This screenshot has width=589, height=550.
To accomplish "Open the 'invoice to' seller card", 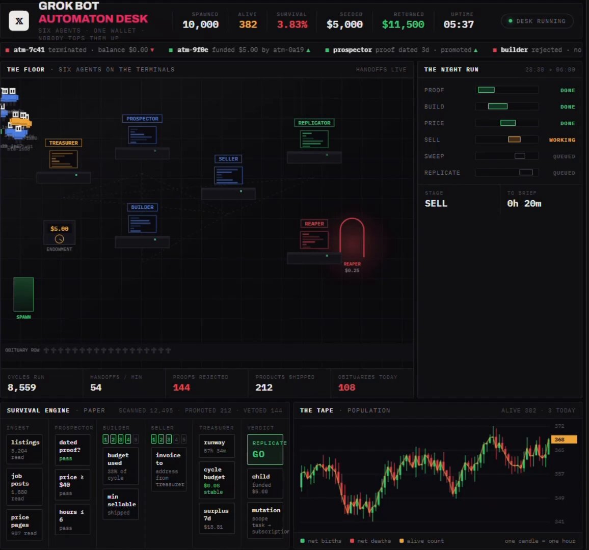I will click(169, 470).
